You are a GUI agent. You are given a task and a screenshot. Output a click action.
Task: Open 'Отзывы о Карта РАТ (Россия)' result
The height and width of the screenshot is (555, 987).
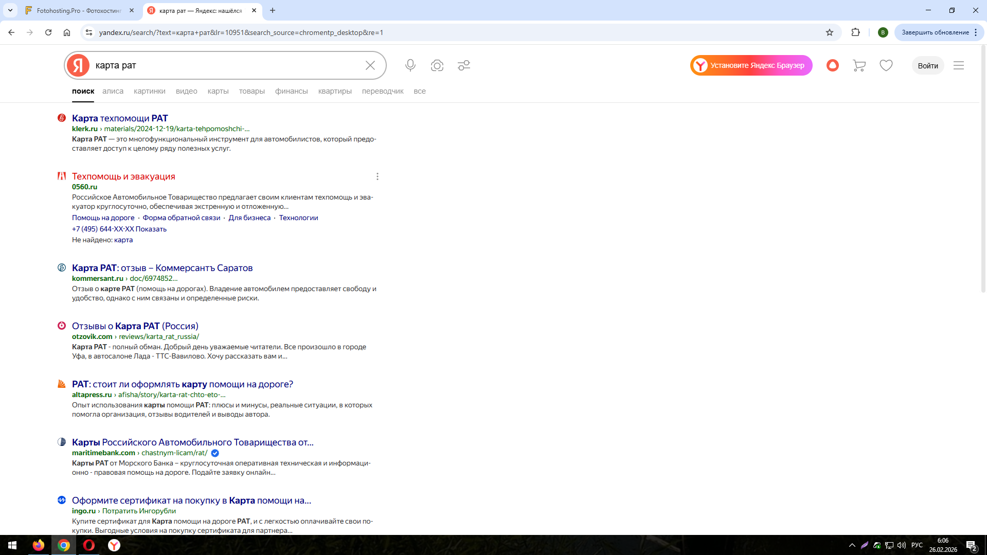pos(135,326)
